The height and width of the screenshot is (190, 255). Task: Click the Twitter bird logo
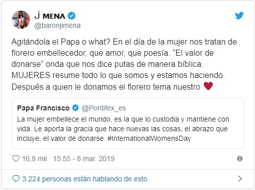click(239, 16)
